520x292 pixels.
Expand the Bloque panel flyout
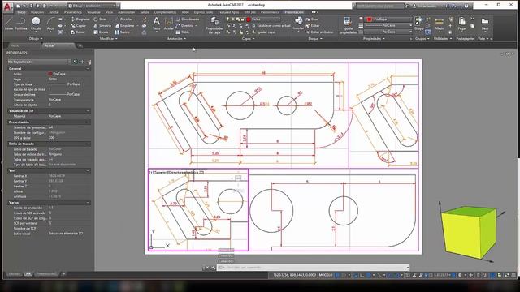(314, 39)
